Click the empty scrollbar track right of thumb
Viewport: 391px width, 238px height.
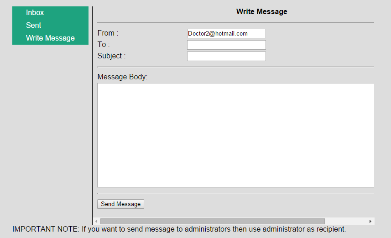coord(346,221)
